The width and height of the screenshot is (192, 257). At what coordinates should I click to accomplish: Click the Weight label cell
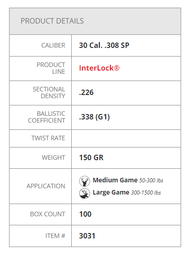40,158
